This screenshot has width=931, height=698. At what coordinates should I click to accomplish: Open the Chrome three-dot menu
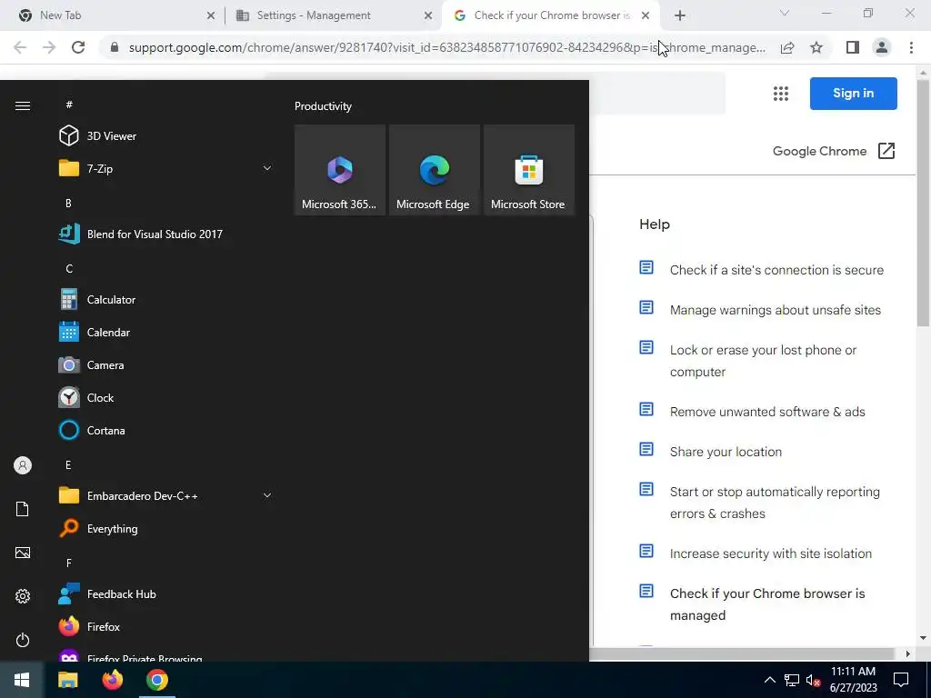pyautogui.click(x=911, y=47)
